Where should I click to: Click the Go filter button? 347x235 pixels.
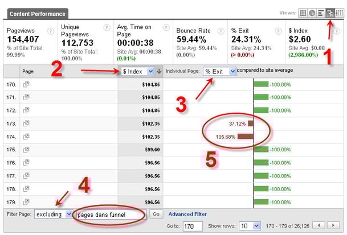156,214
